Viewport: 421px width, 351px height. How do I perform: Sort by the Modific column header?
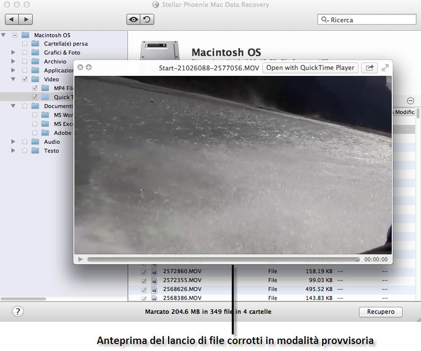click(x=404, y=112)
